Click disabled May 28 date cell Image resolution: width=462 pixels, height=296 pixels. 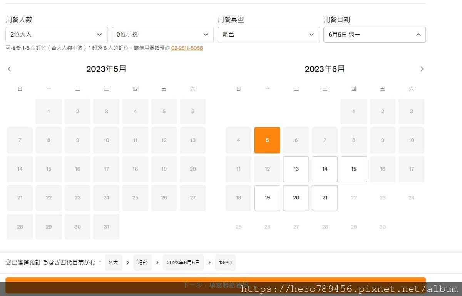tap(20, 227)
